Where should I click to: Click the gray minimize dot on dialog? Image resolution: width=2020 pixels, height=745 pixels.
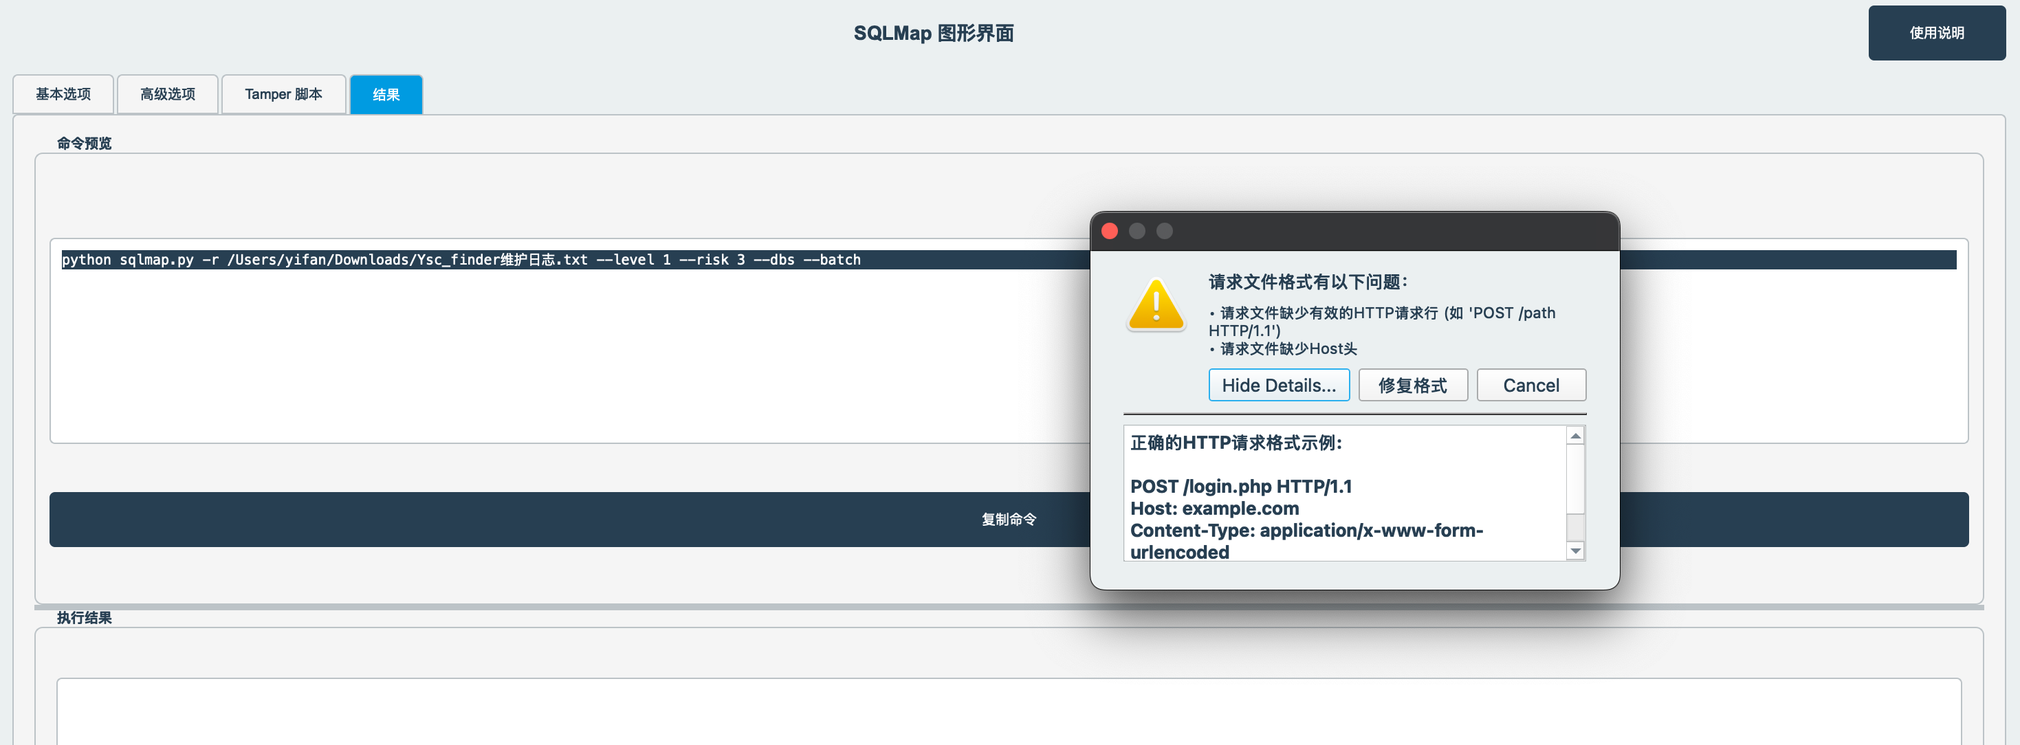click(1137, 230)
